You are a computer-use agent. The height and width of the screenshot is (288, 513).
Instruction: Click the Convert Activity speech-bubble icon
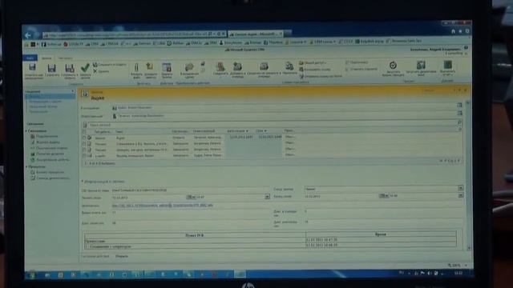189,67
